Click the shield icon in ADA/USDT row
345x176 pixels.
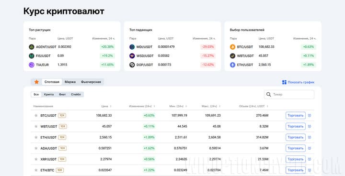[x=310, y=148]
